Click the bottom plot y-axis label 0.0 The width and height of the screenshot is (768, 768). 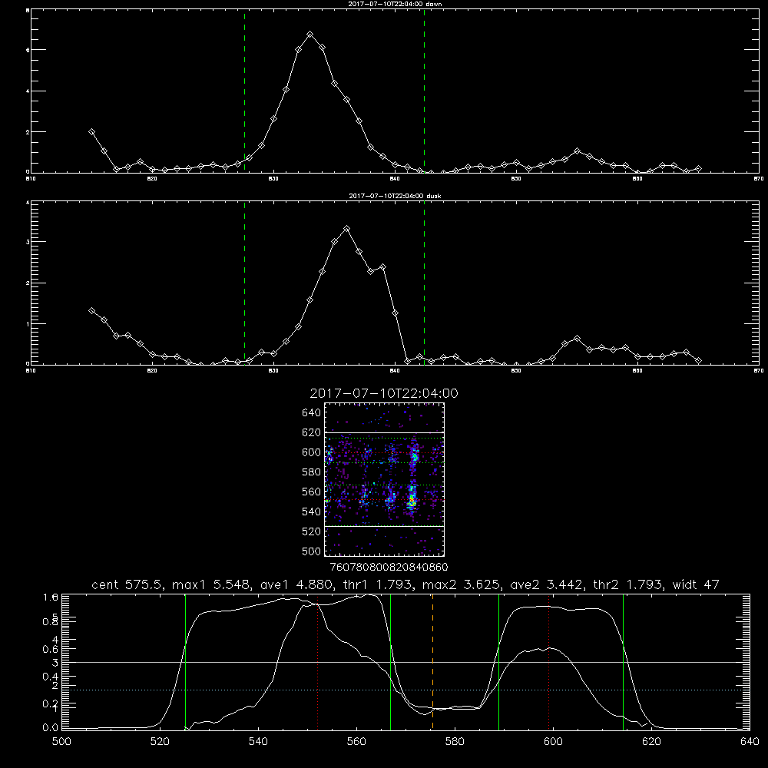pyautogui.click(x=51, y=727)
